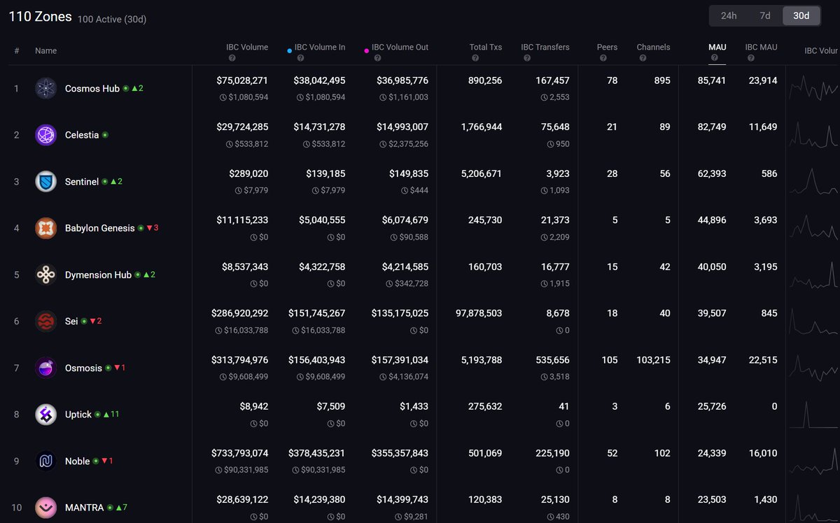Open the Dymension Hub zone name link

tap(98, 275)
